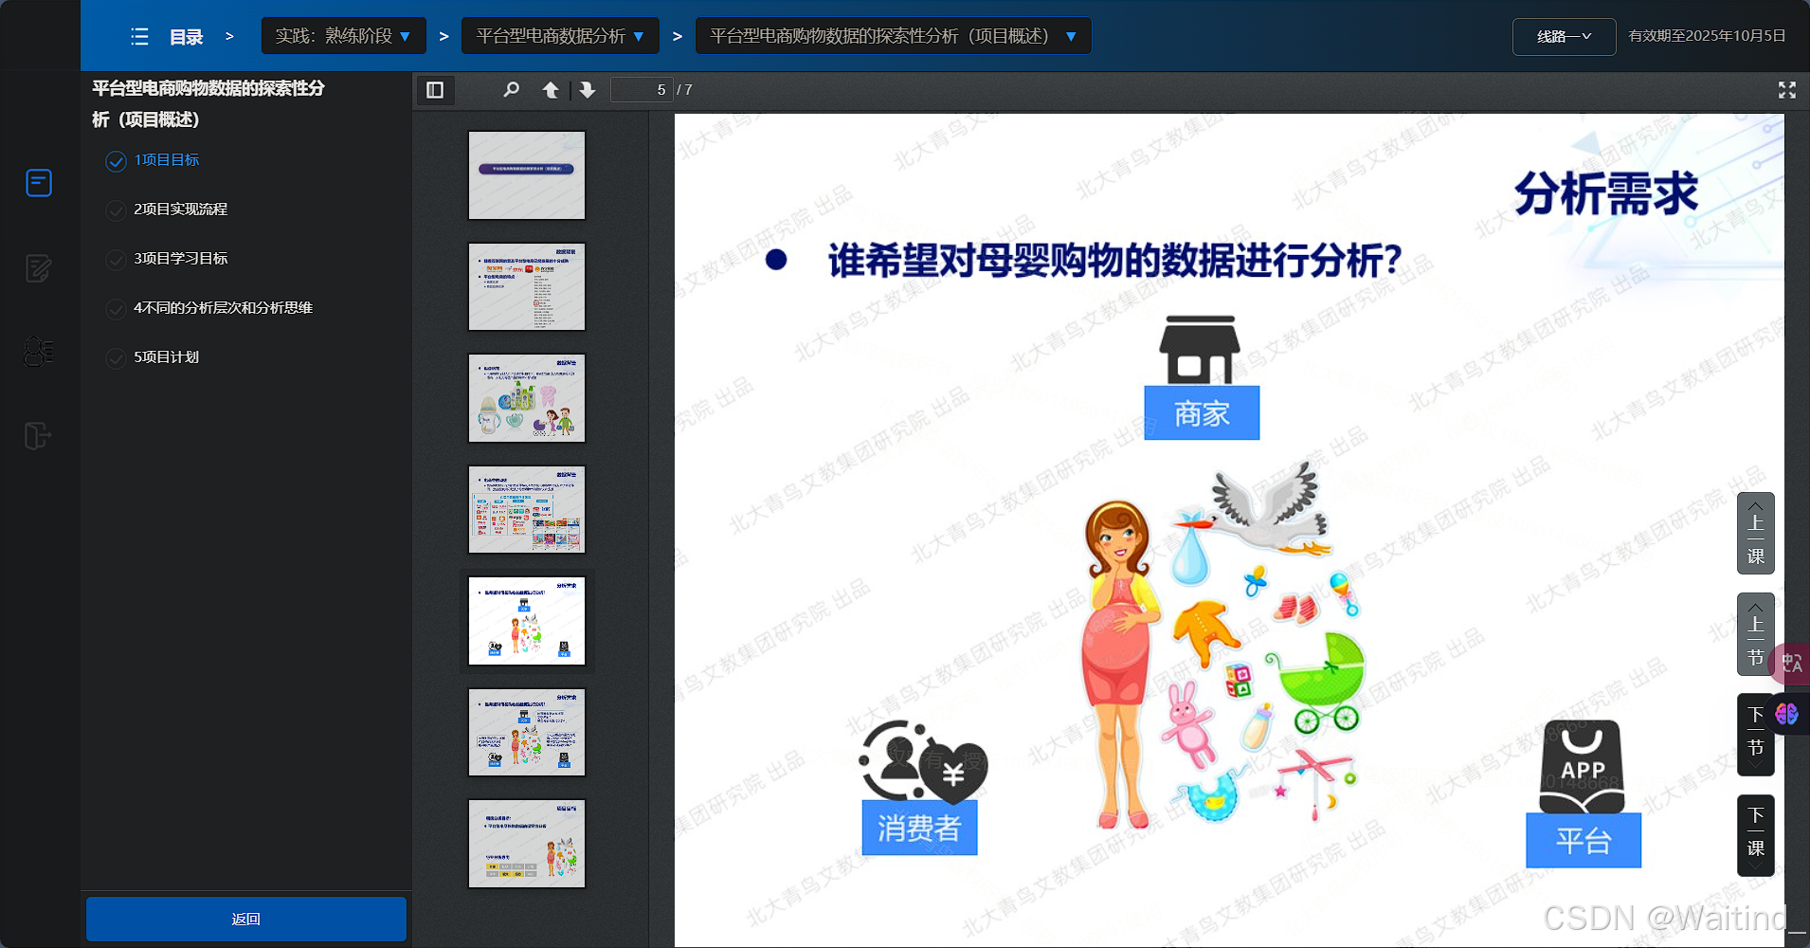Click the 商家 label on the slide
1810x948 pixels.
coord(1202,413)
